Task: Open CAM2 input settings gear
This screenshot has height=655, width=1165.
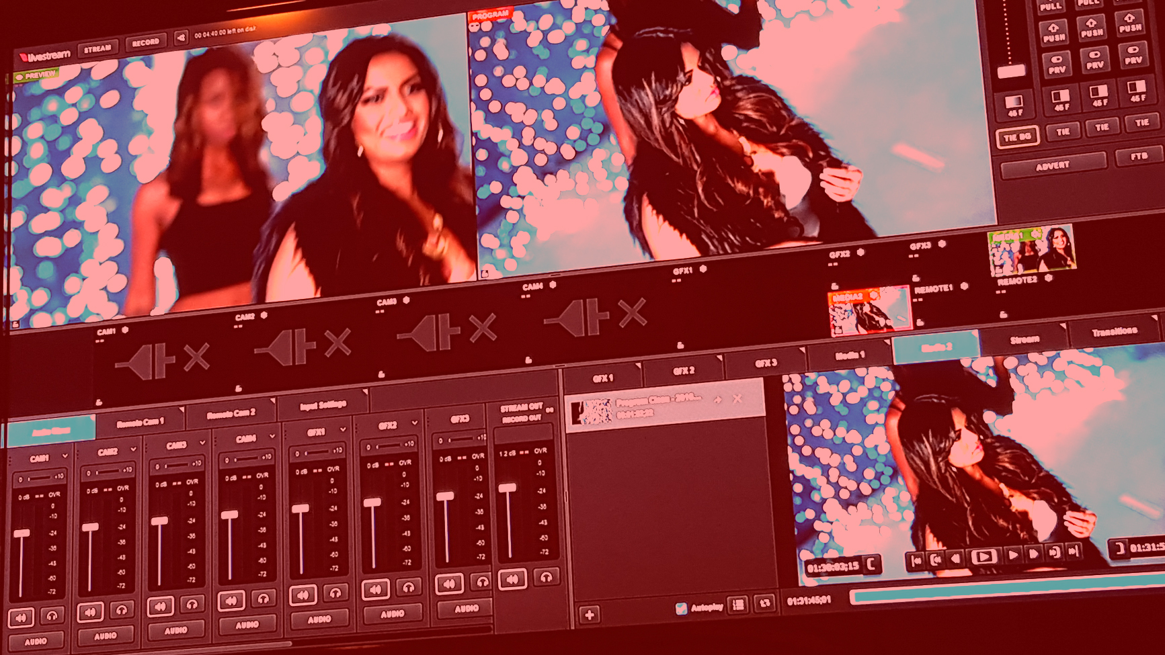Action: point(264,314)
